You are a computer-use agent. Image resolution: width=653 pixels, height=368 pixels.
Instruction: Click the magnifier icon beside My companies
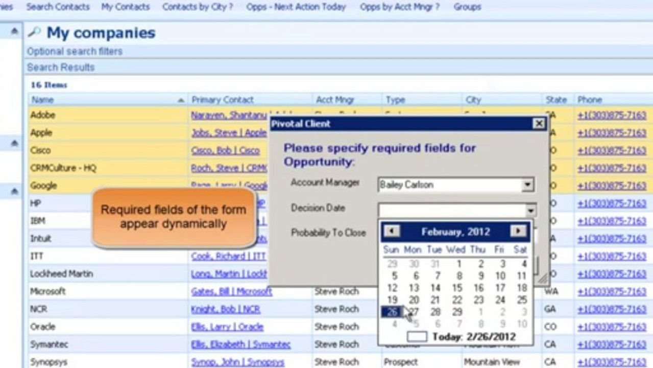click(34, 33)
